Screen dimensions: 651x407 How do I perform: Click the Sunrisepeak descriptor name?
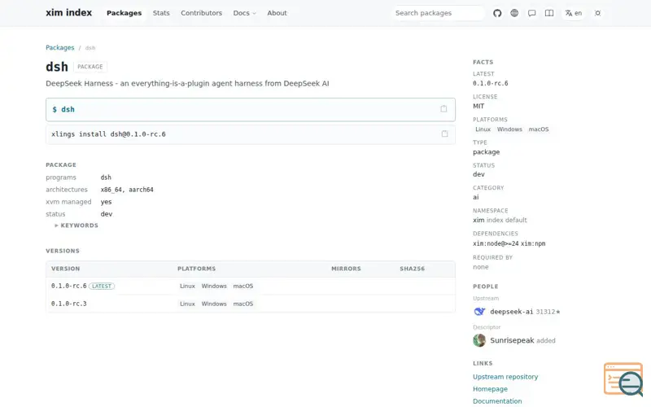(512, 340)
